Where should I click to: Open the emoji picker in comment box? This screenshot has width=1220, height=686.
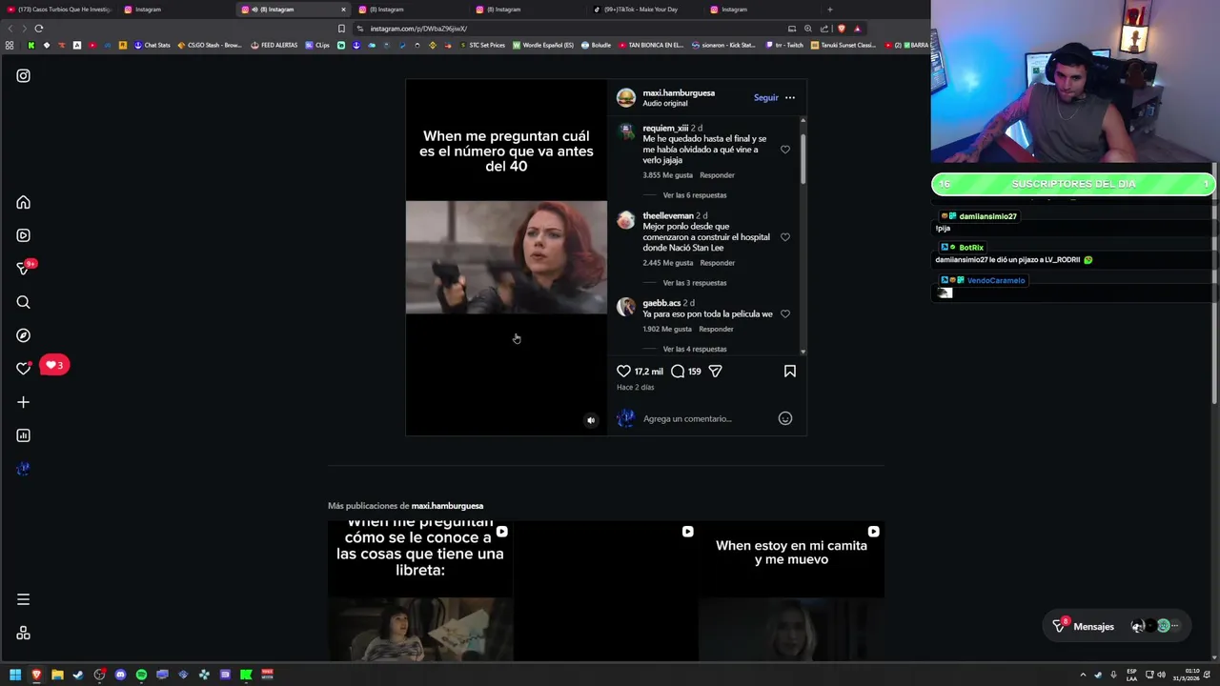click(785, 418)
